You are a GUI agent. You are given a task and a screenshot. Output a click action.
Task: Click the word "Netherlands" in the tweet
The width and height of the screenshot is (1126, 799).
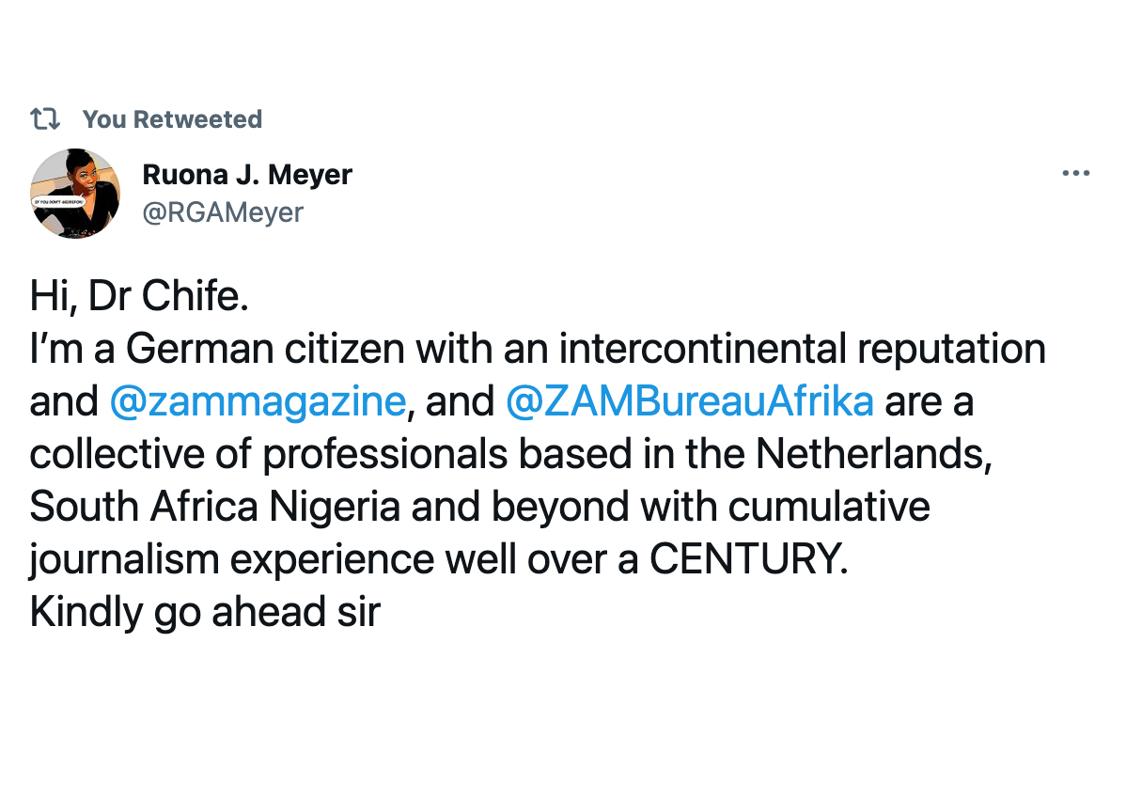click(x=874, y=454)
